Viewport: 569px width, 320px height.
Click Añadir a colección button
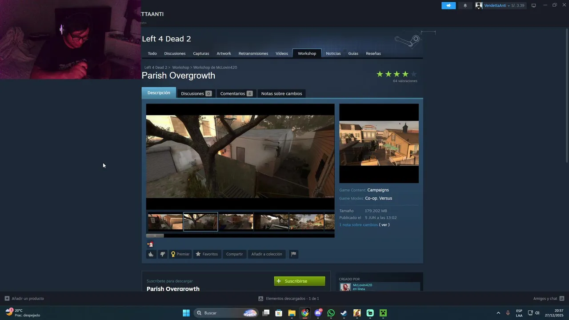tap(267, 254)
